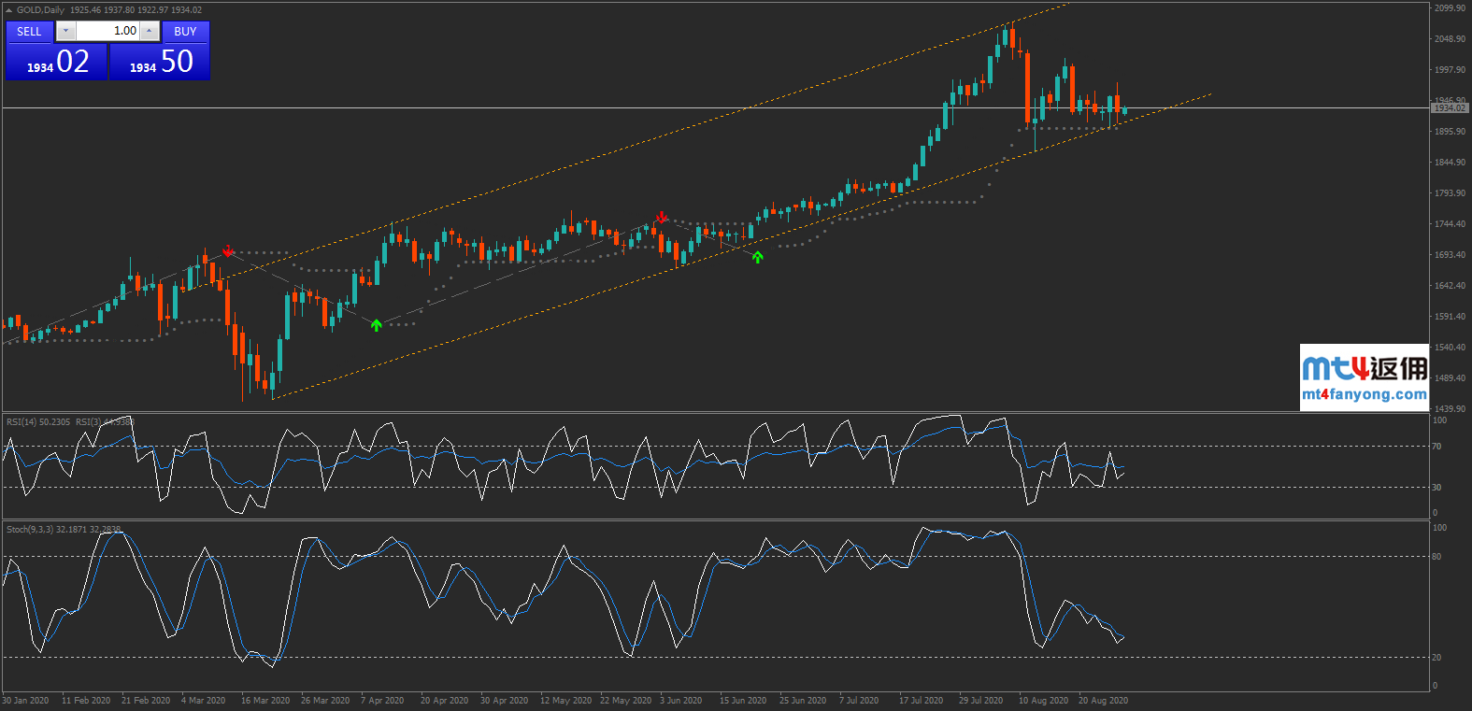Click the 1.00 volume input field
Screen dimensions: 1472x711
(107, 32)
